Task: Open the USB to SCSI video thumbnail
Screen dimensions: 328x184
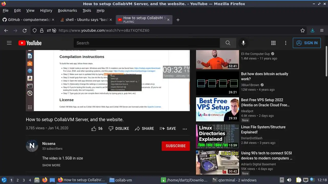Action: pyautogui.click(x=218, y=163)
